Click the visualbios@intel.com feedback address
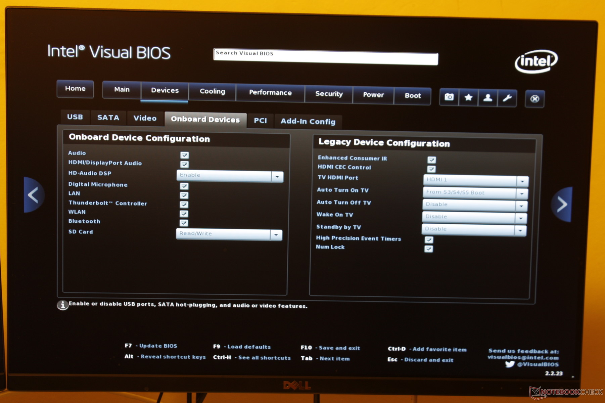605x403 pixels. pos(523,357)
